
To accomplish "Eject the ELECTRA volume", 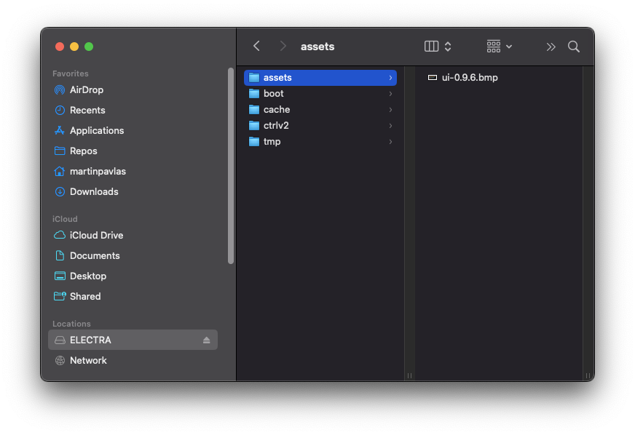I will pyautogui.click(x=207, y=340).
